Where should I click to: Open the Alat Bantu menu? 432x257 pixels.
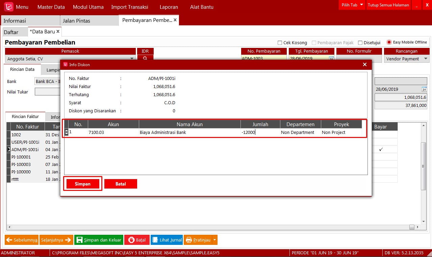pyautogui.click(x=202, y=7)
